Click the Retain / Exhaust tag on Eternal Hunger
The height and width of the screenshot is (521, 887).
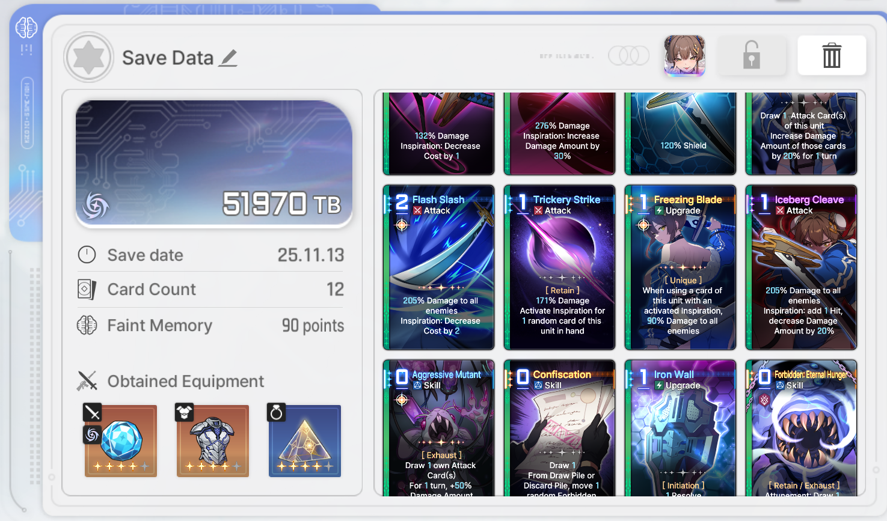(804, 486)
